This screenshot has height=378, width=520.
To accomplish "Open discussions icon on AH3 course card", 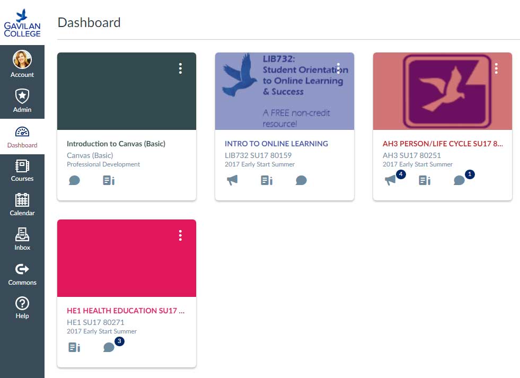I will pos(459,180).
